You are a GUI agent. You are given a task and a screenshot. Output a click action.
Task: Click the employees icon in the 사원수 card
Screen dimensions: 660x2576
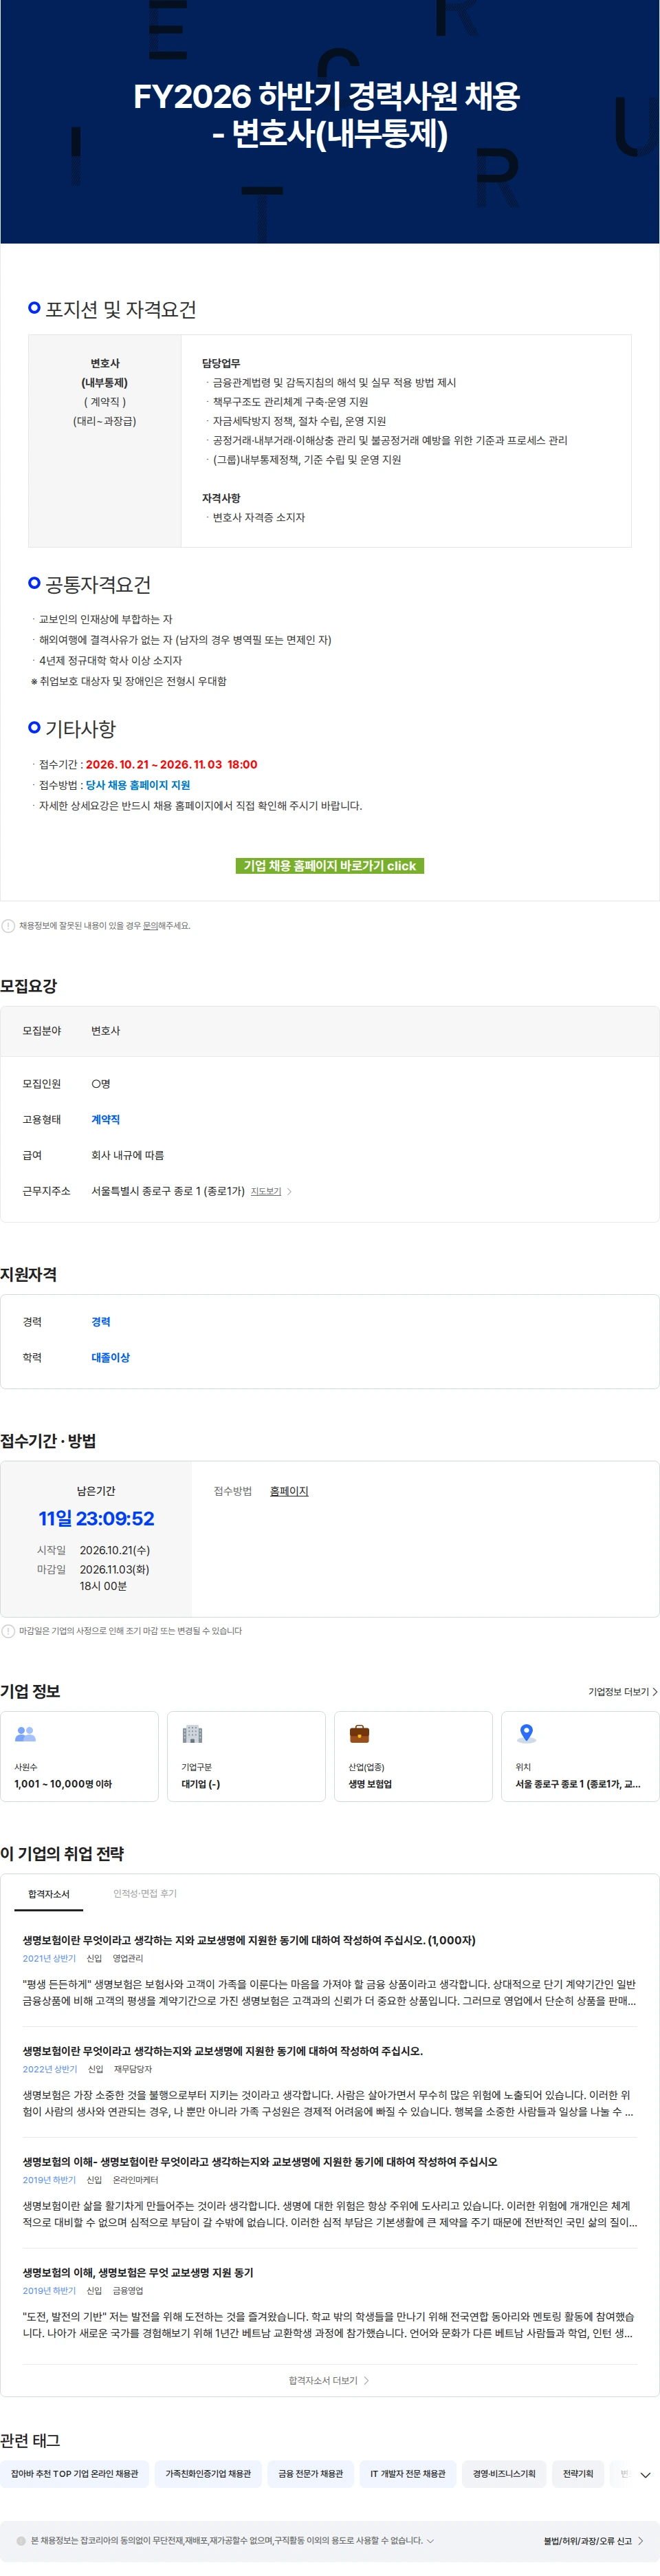point(26,1734)
